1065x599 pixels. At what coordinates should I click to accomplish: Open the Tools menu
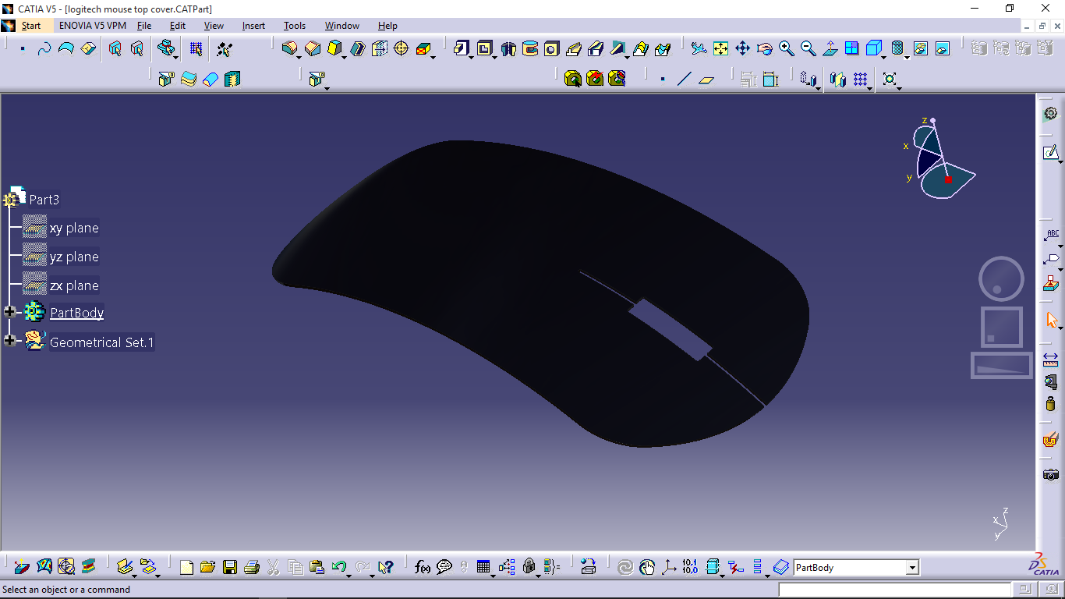(x=295, y=26)
